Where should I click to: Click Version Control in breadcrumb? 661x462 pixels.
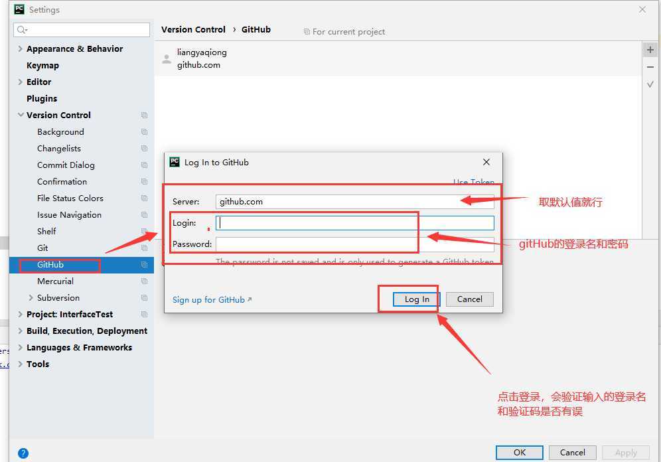click(x=194, y=29)
